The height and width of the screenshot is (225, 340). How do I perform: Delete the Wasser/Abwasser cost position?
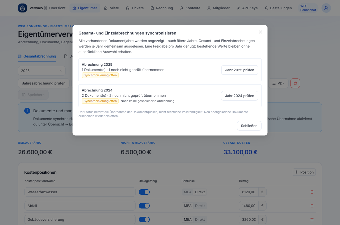coord(312,192)
